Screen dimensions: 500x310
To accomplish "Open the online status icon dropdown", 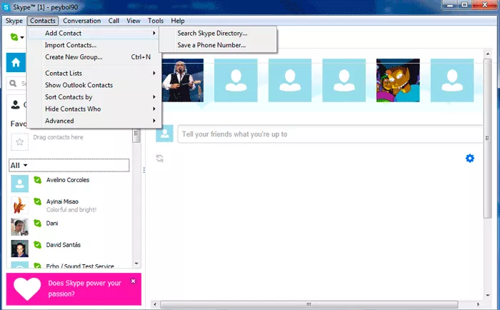I will [x=17, y=37].
